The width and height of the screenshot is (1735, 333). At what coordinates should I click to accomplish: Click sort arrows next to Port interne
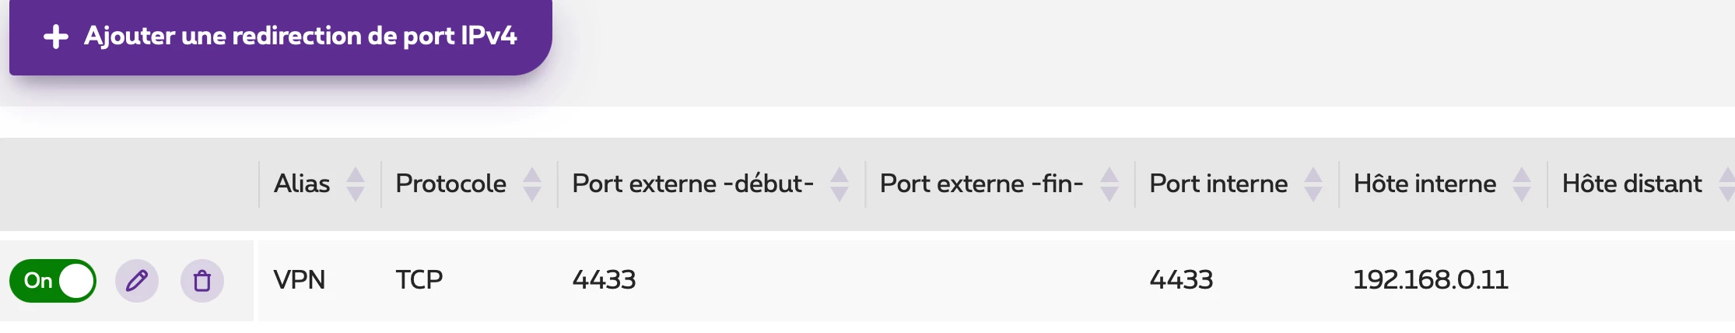[x=1313, y=184]
